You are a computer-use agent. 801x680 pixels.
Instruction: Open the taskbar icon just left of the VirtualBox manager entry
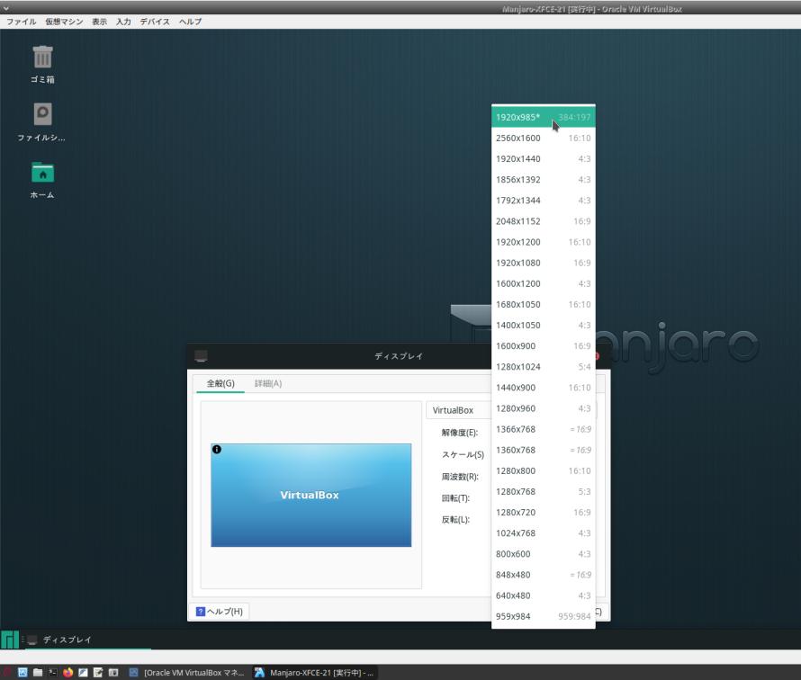click(x=113, y=672)
